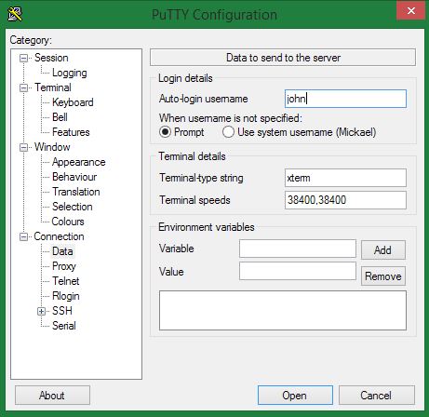This screenshot has width=429, height=417.
Task: Select the Connection category
Action: coord(59,236)
